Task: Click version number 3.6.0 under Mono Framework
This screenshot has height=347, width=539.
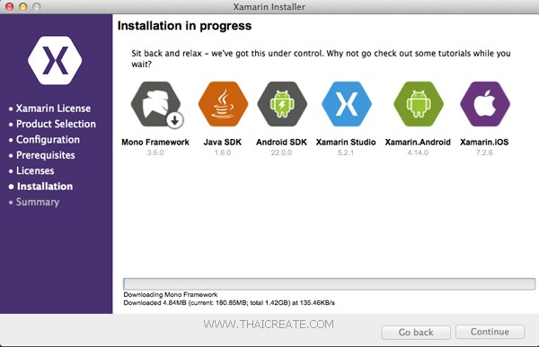Action: (155, 152)
